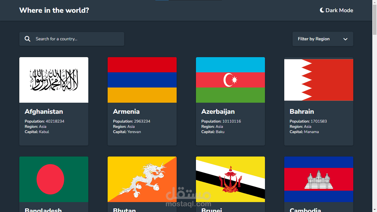Screen dimensions: 377x212
Task: Click Bahrain population 1701583
Action: point(308,121)
